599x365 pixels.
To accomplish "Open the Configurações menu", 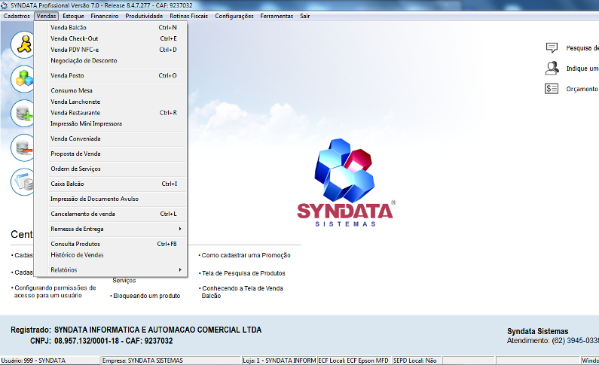I will coord(234,16).
